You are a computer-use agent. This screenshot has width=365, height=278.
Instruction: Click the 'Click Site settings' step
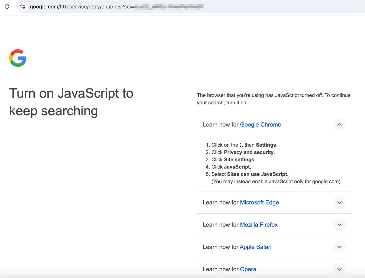pyautogui.click(x=233, y=159)
